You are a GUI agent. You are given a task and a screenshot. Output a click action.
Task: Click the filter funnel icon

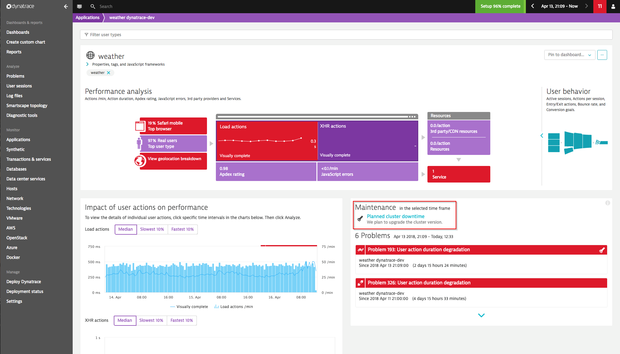coord(86,35)
